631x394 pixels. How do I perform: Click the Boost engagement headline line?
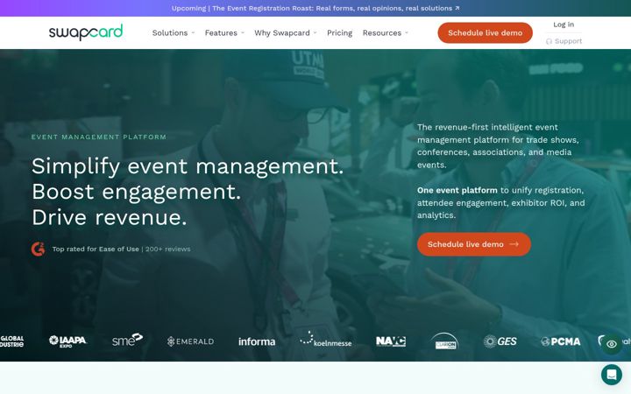click(136, 192)
